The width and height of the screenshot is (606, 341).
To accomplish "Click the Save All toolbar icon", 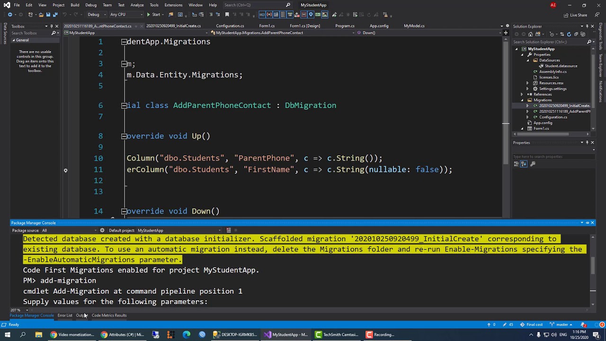I will click(x=55, y=14).
